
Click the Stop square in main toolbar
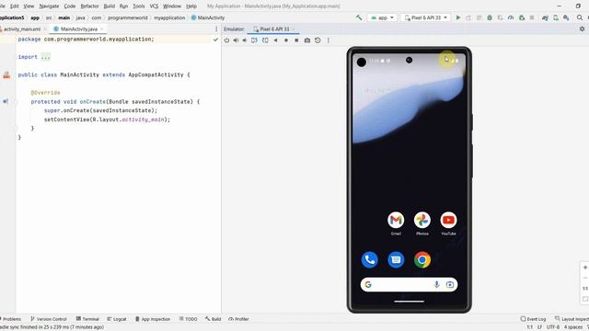click(532, 17)
